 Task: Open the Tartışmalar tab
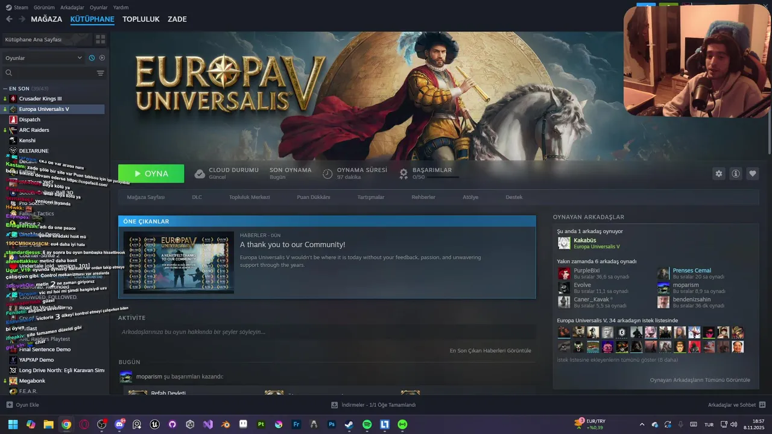371,197
